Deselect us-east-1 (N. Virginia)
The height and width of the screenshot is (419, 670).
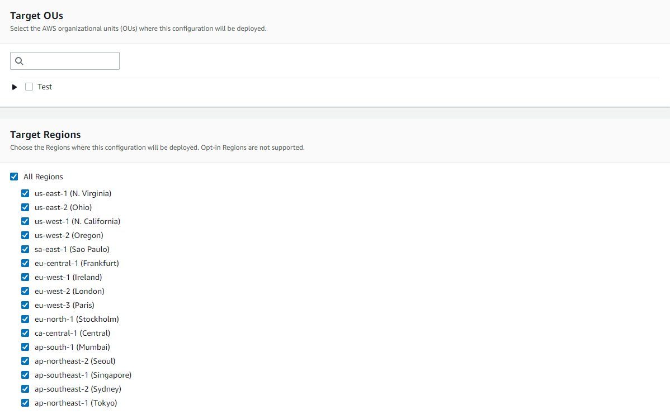(x=25, y=193)
